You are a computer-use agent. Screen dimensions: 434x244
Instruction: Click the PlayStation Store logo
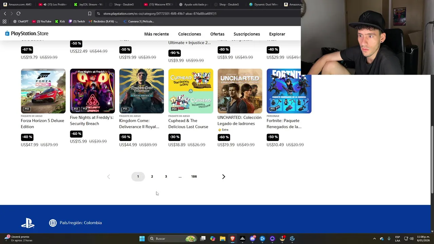26,34
